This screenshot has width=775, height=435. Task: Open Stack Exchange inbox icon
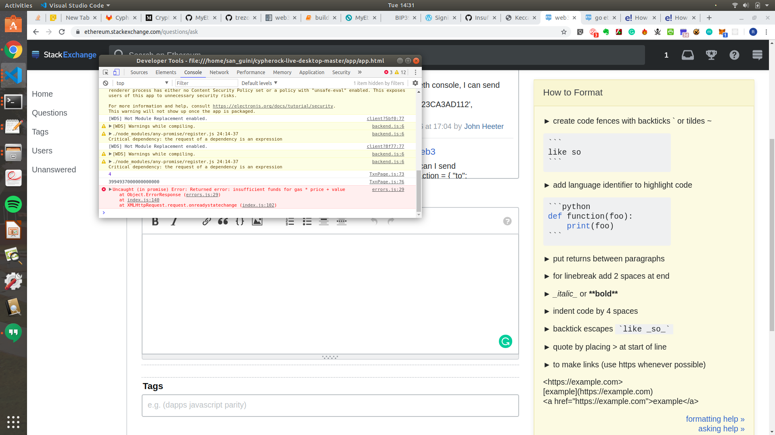(688, 55)
